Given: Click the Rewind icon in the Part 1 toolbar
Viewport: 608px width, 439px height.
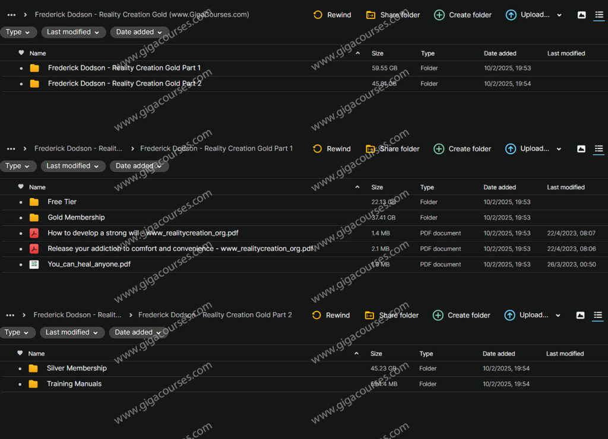Looking at the screenshot, I should click(x=317, y=149).
